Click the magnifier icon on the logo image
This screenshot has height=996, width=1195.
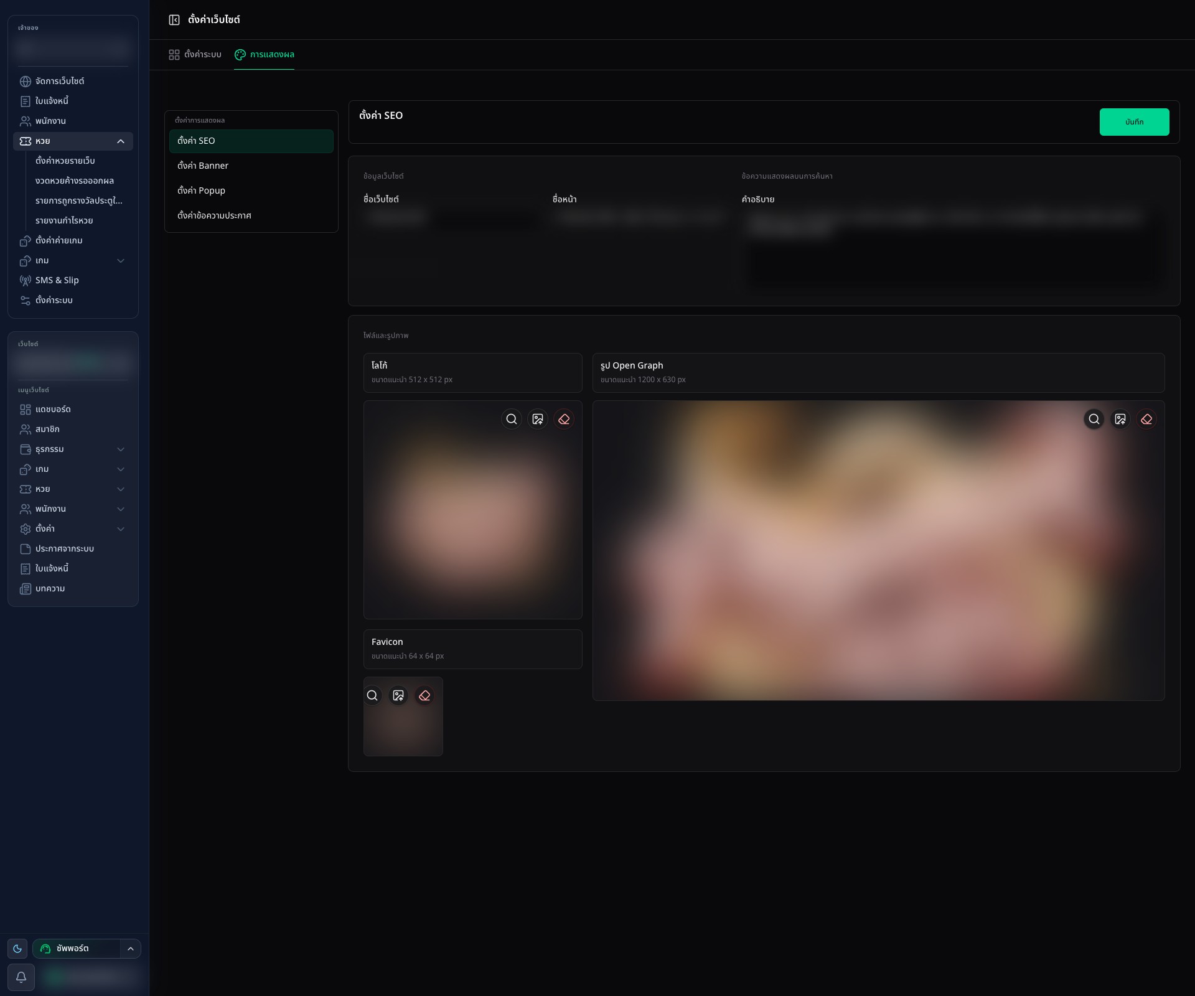[x=512, y=419]
